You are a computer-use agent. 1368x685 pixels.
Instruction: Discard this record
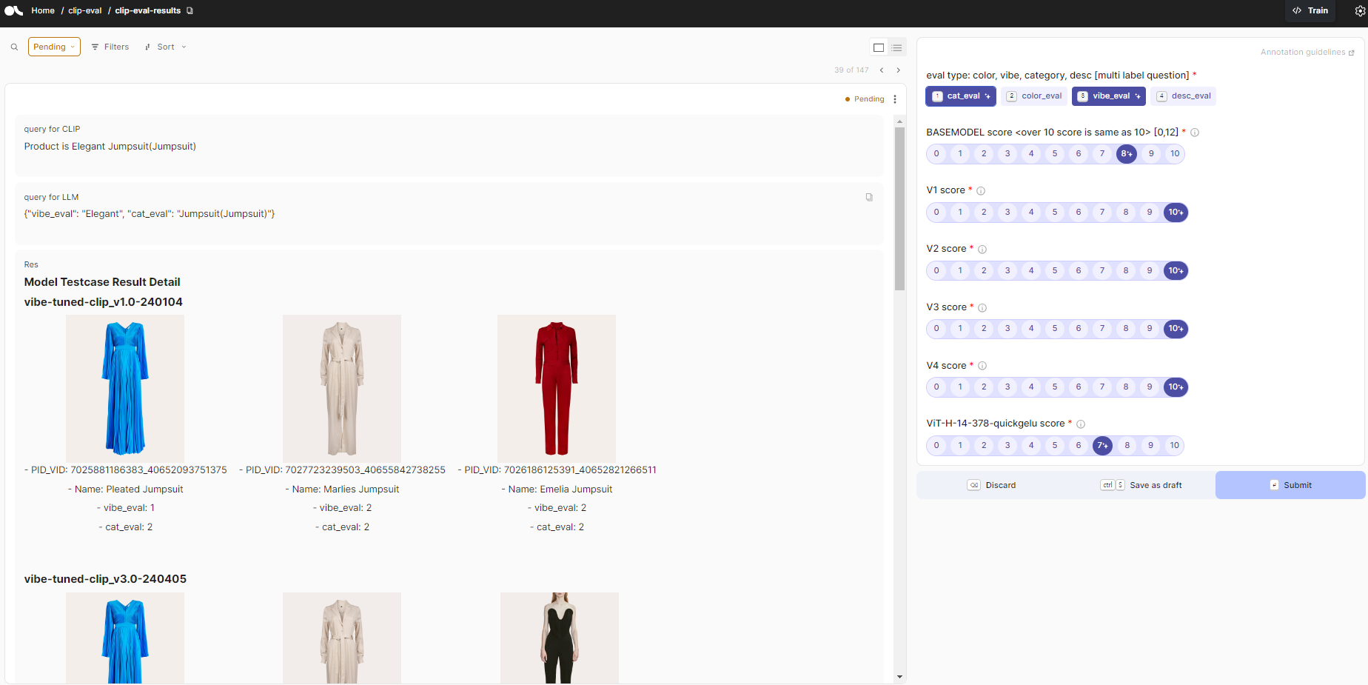pyautogui.click(x=992, y=485)
